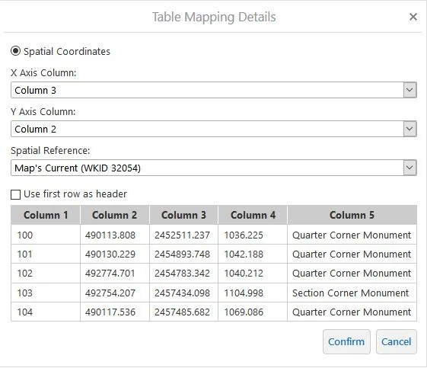Click cell 490113.808
Image resolution: width=427 pixels, height=368 pixels.
pos(115,235)
